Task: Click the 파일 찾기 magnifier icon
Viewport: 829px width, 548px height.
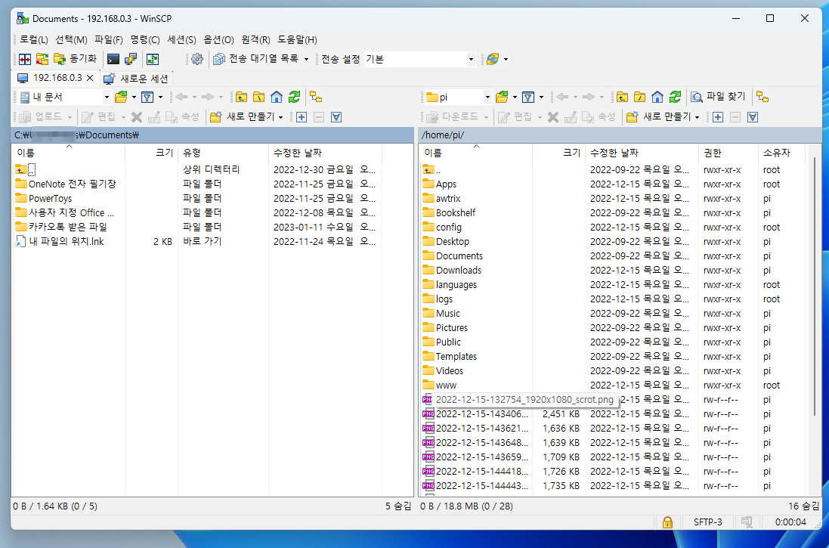Action: 696,98
